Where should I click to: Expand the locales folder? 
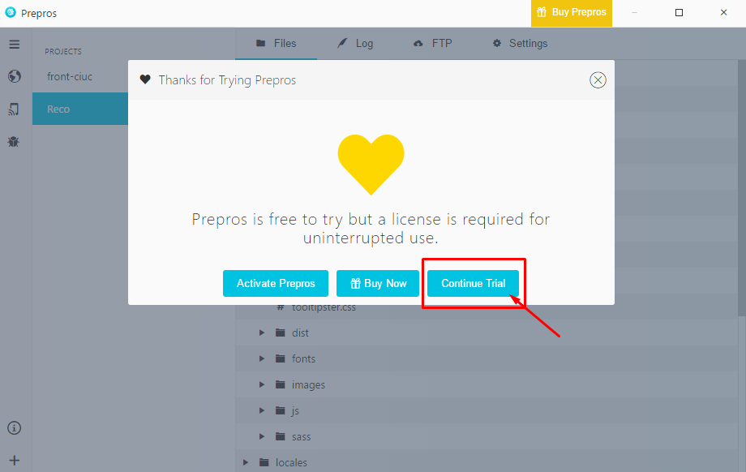click(x=246, y=462)
